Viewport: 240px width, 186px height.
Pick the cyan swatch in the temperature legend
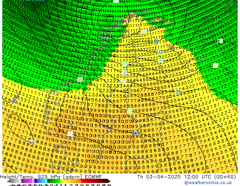(x=46, y=181)
